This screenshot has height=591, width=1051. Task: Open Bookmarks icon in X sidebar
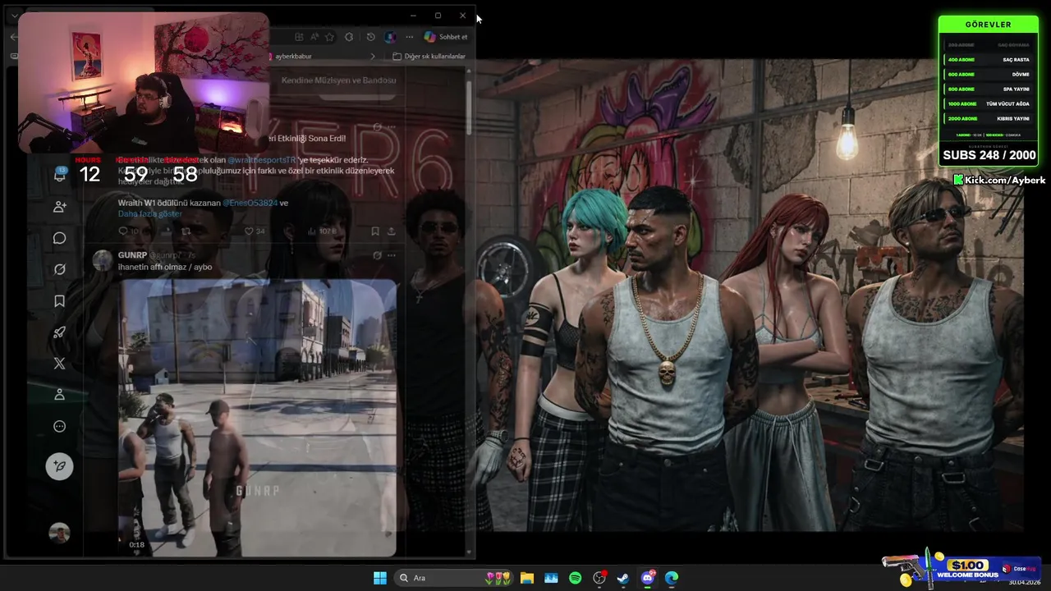(x=60, y=301)
